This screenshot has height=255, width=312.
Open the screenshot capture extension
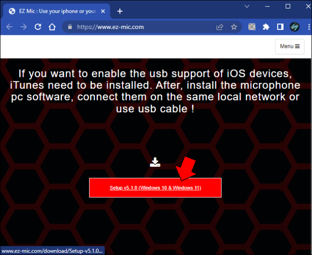252,27
